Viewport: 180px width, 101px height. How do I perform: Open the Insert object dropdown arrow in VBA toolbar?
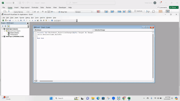[x=8, y=20]
